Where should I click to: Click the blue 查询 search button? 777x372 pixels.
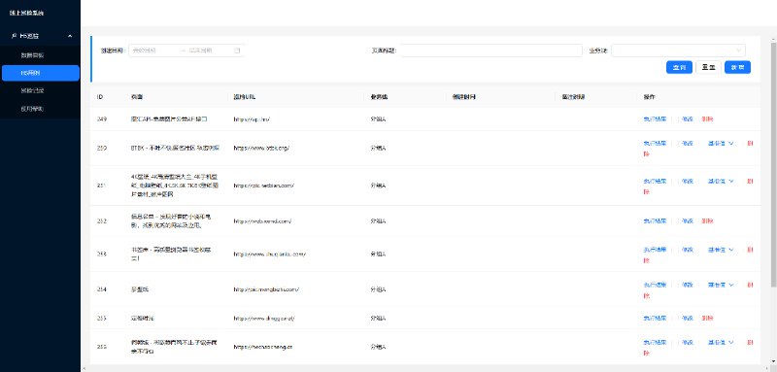[679, 67]
